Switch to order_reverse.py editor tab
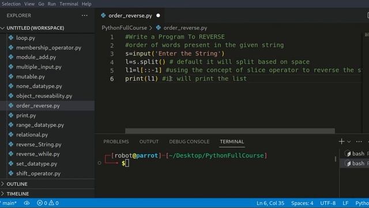369x208 pixels. click(130, 16)
